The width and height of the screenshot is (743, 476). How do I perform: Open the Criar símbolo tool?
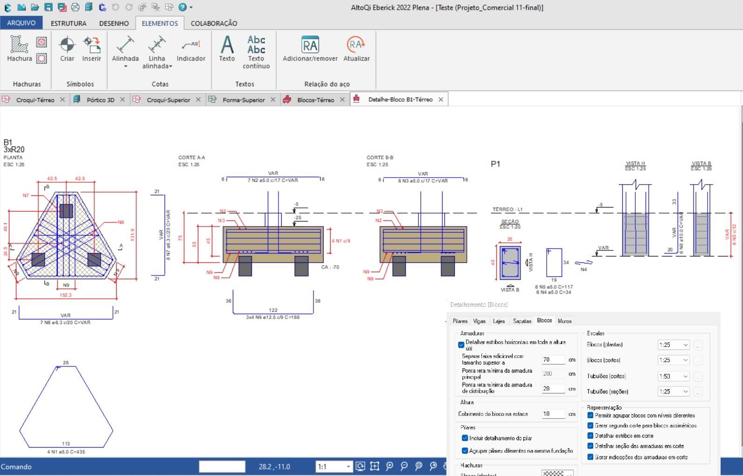coord(67,48)
